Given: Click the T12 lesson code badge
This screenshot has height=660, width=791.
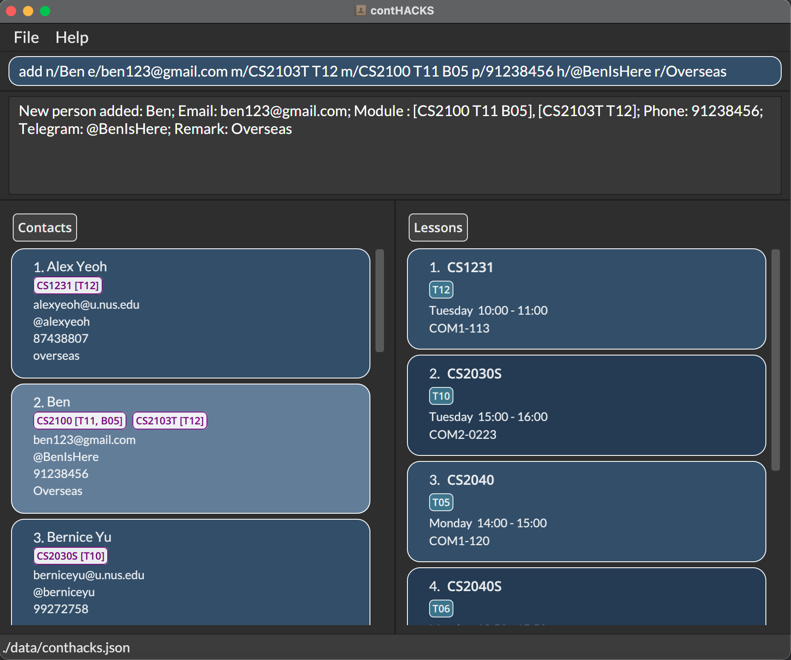Looking at the screenshot, I should (x=441, y=290).
